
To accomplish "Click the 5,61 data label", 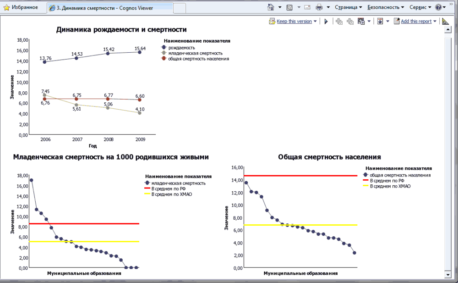I will pyautogui.click(x=77, y=109).
